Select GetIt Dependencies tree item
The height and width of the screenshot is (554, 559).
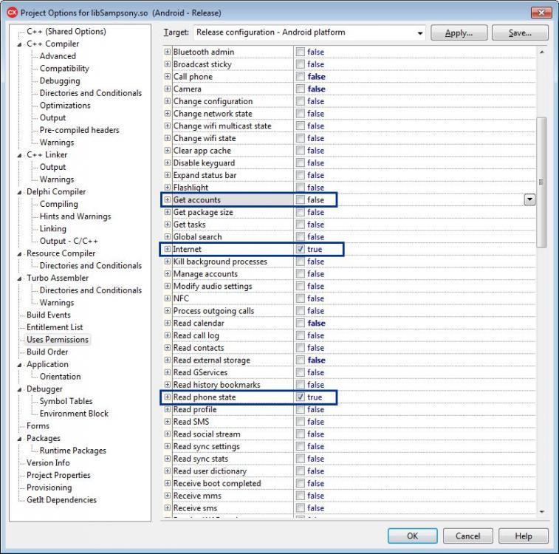point(61,500)
